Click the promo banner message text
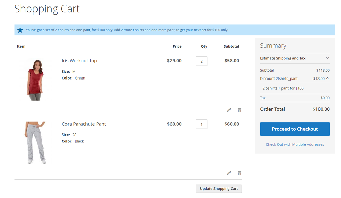Viewport: 341px width, 198px height. 127,30
